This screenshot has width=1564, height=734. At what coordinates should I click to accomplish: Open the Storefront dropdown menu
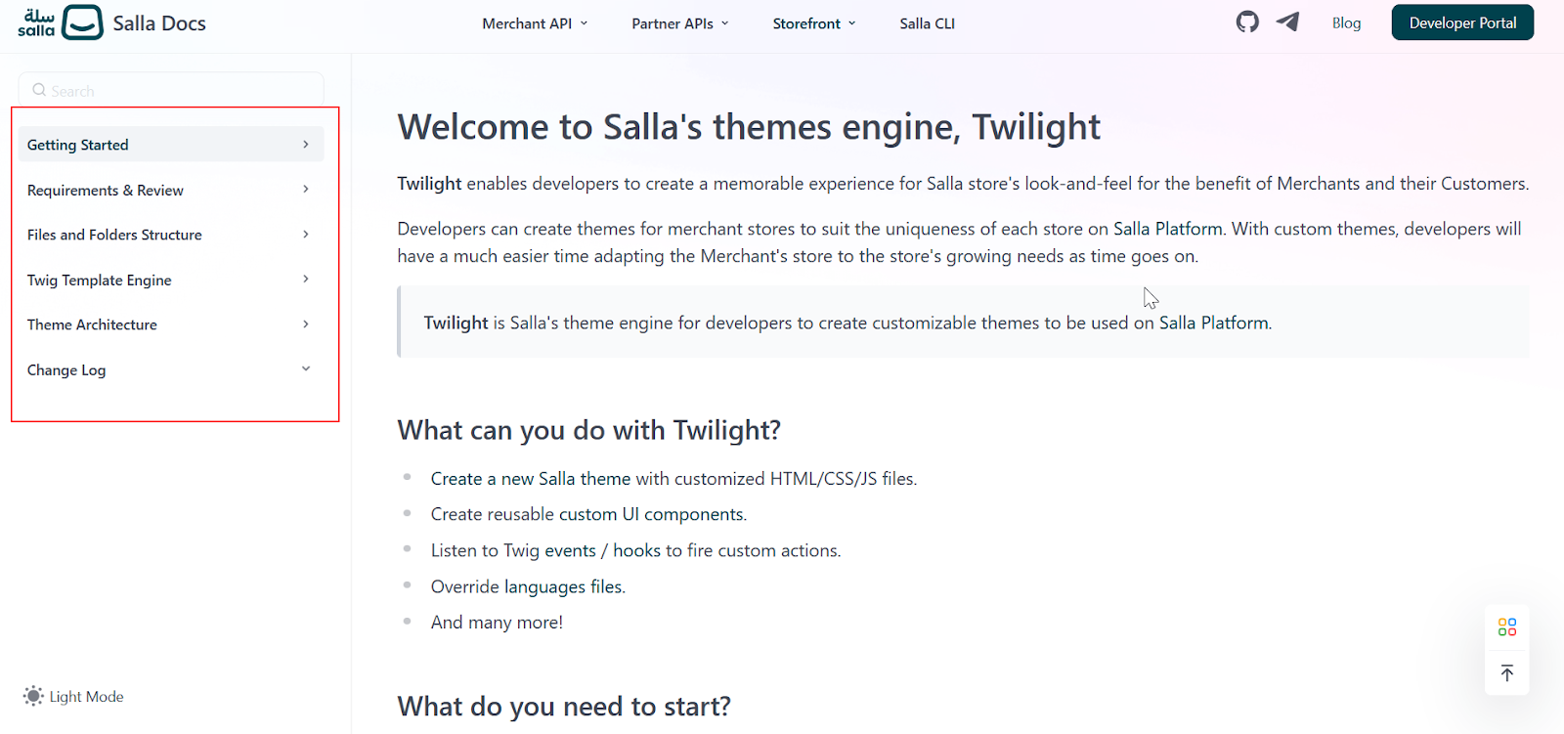coord(814,23)
